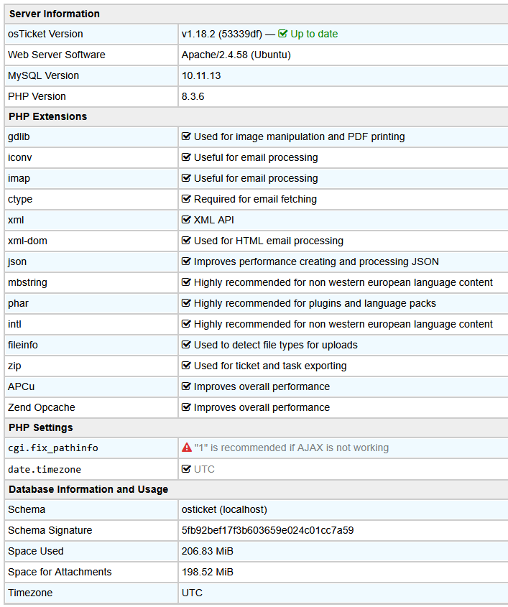508x607 pixels.
Task: Click the cgi.fix_pathinfo setting name
Action: click(x=52, y=448)
